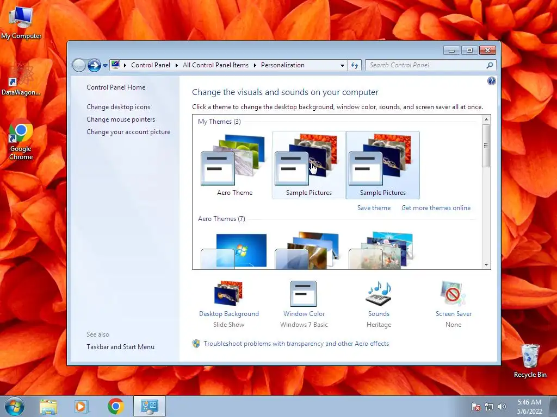Open Taskbar and Start Menu link
The width and height of the screenshot is (557, 417).
point(120,347)
